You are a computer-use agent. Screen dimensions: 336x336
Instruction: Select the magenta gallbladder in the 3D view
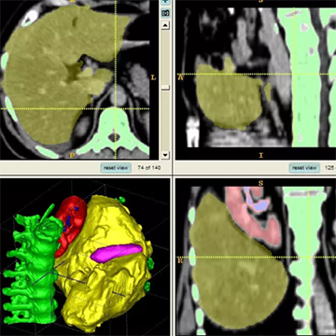pyautogui.click(x=116, y=252)
